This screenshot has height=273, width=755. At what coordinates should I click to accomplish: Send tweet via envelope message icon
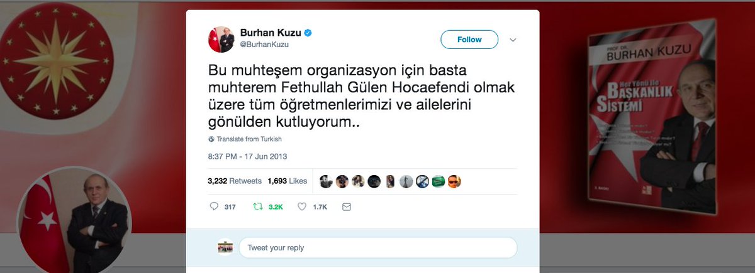346,206
